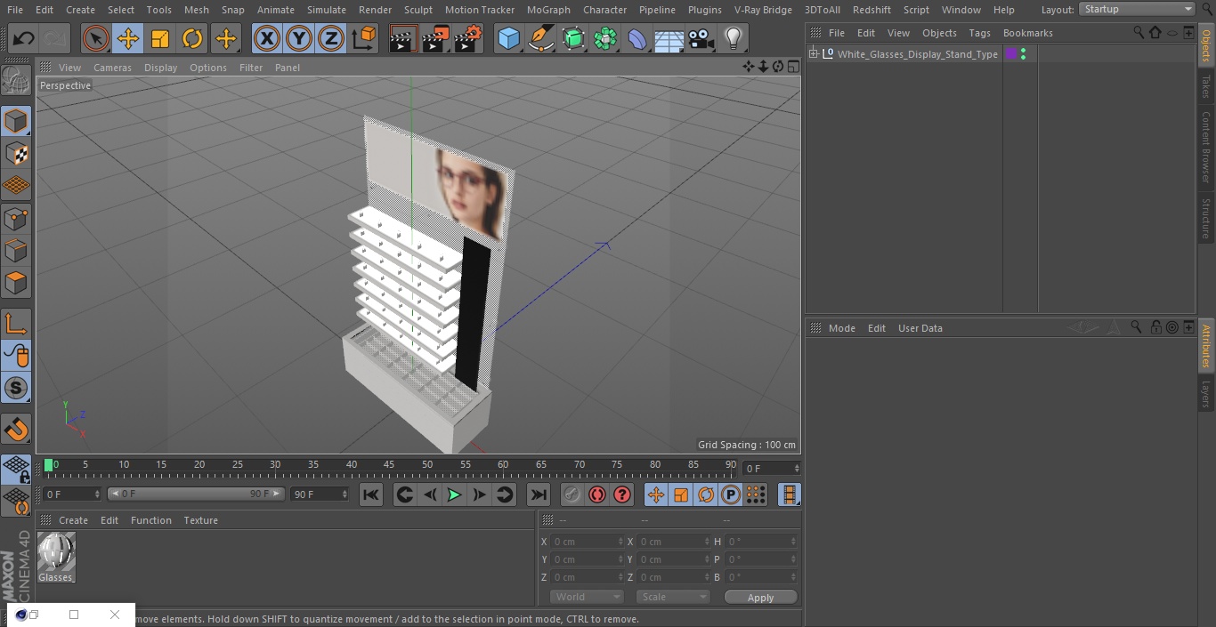1216x627 pixels.
Task: Open the Simulate menu
Action: point(327,10)
